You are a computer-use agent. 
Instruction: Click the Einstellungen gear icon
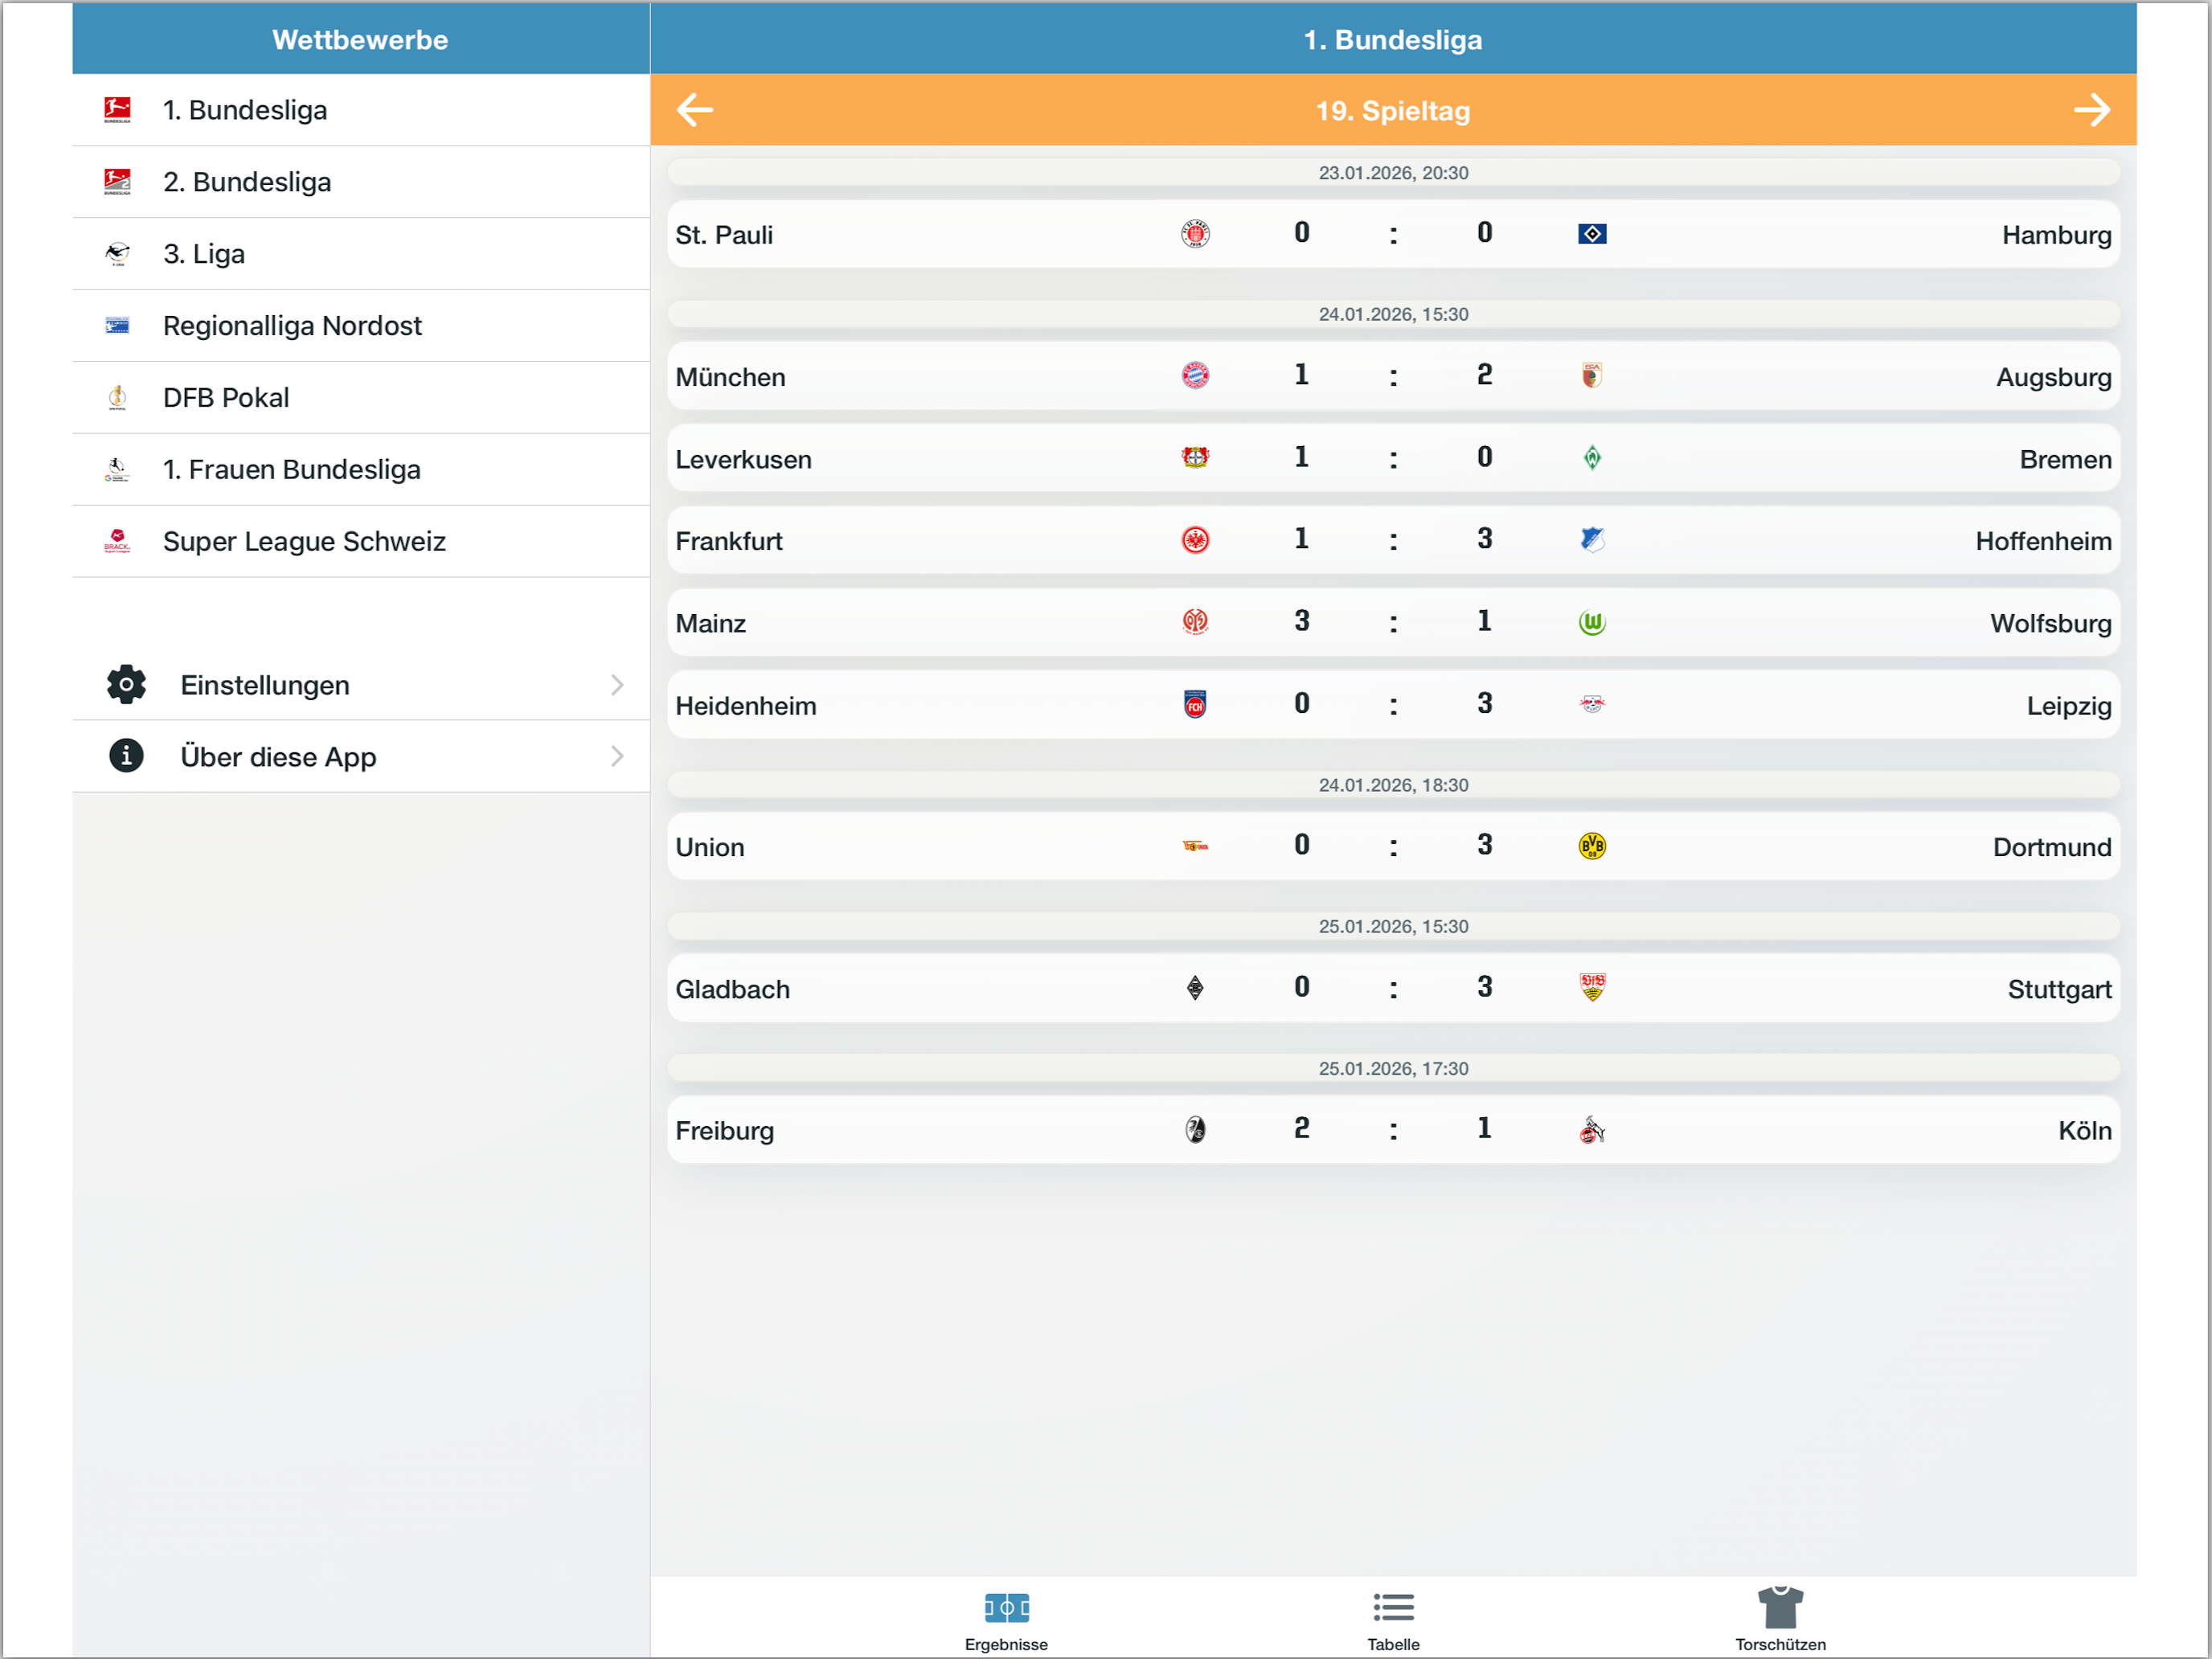[126, 685]
